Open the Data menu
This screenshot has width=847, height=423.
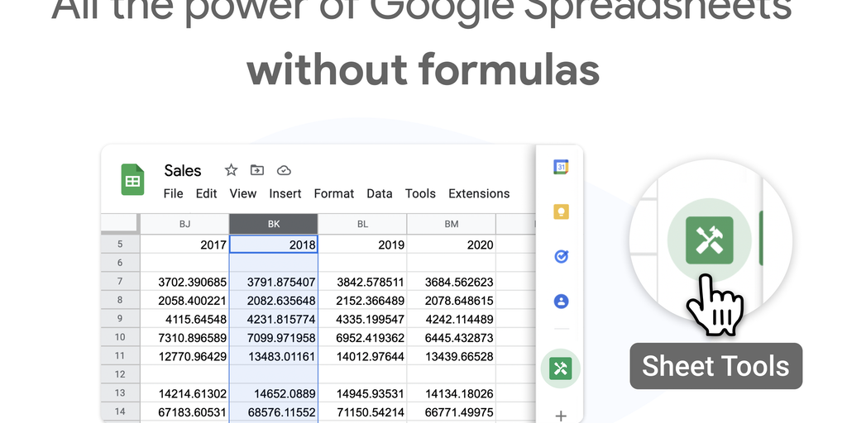[379, 193]
